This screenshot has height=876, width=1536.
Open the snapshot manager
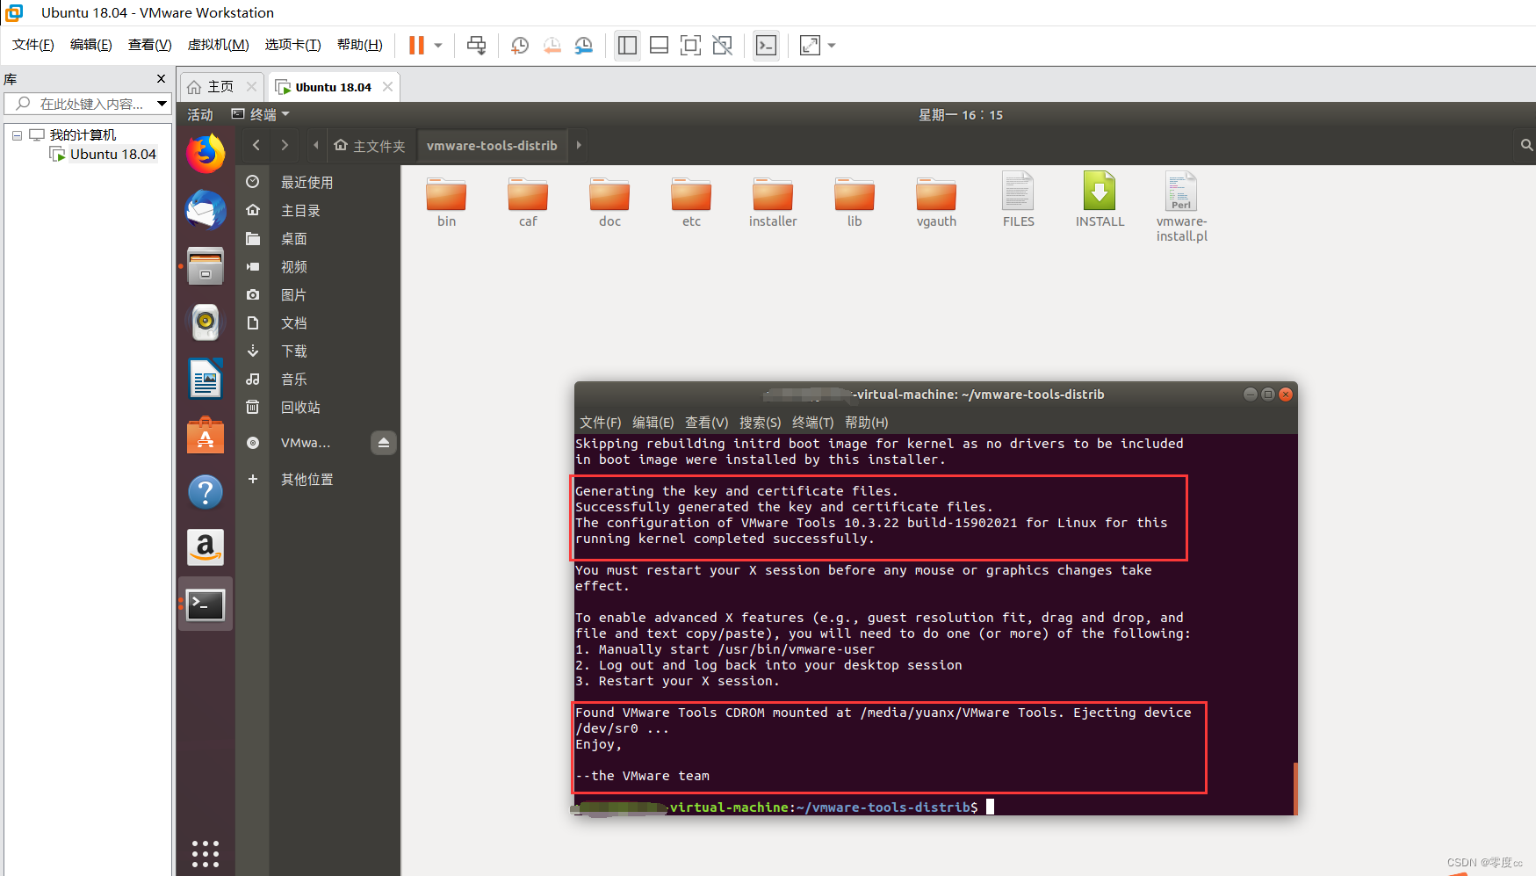pyautogui.click(x=583, y=45)
